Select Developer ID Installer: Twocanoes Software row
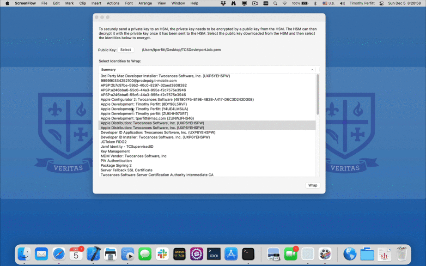The height and width of the screenshot is (266, 426). pyautogui.click(x=207, y=137)
